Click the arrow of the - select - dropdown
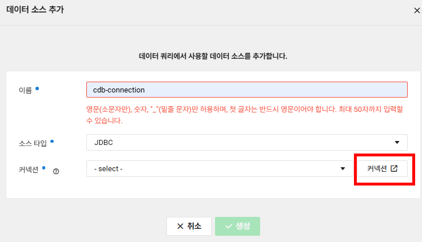The image size is (422, 242). click(x=343, y=169)
